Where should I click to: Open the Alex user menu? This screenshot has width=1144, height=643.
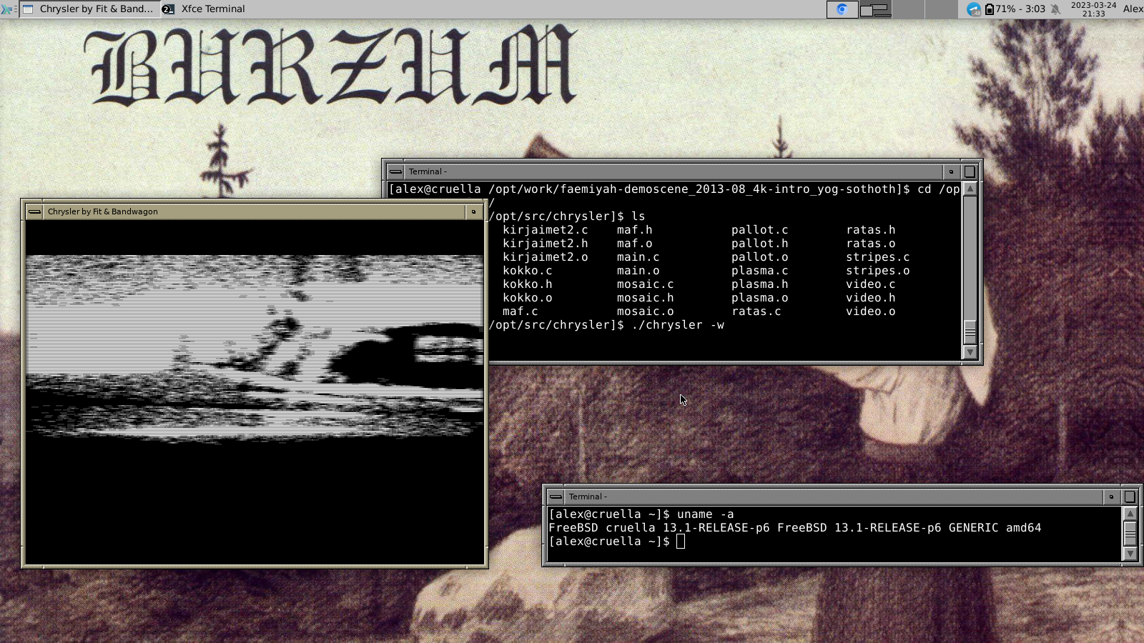point(1133,9)
